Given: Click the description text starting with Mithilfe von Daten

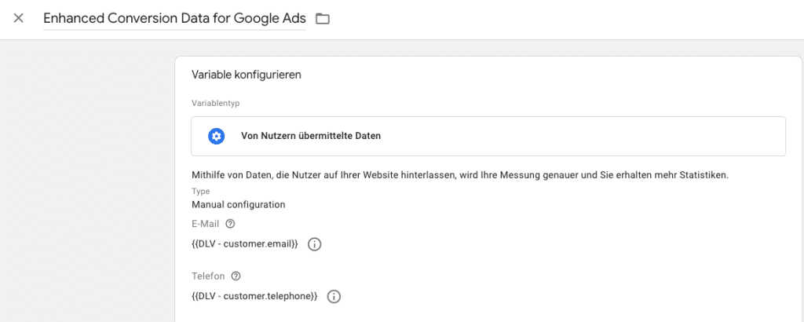Looking at the screenshot, I should tap(459, 174).
